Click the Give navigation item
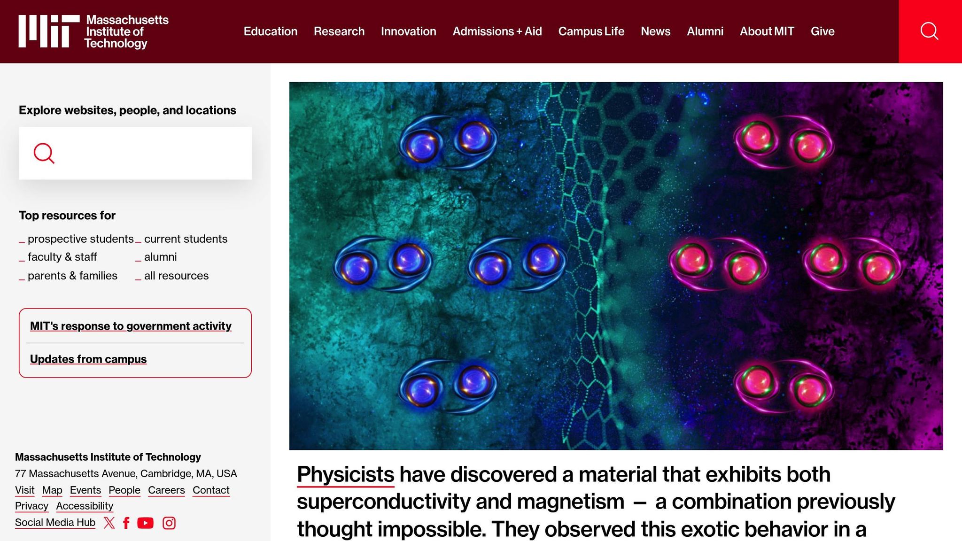The height and width of the screenshot is (541, 962). pyautogui.click(x=822, y=31)
